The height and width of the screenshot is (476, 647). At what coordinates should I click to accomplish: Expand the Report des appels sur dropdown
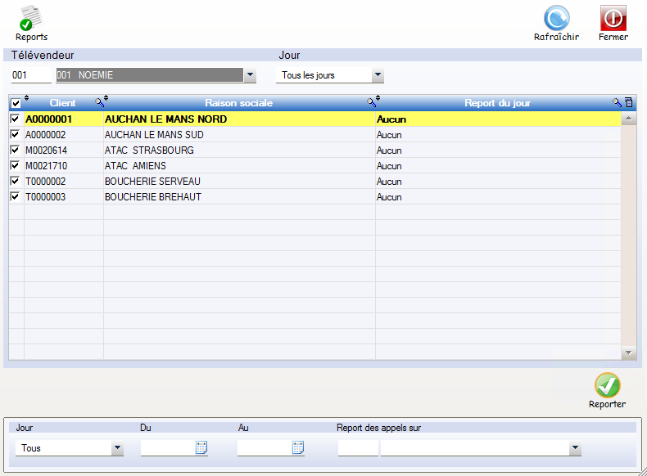575,448
